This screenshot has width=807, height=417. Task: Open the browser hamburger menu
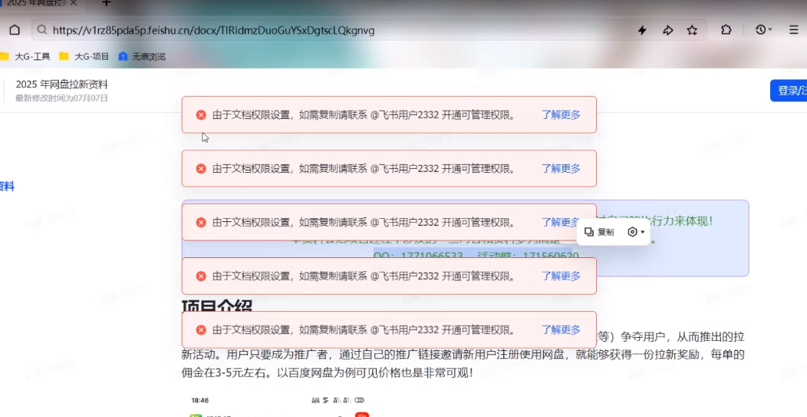tap(794, 30)
